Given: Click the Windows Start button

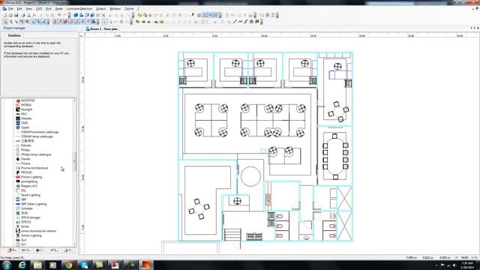Looking at the screenshot, I should pos(7,265).
